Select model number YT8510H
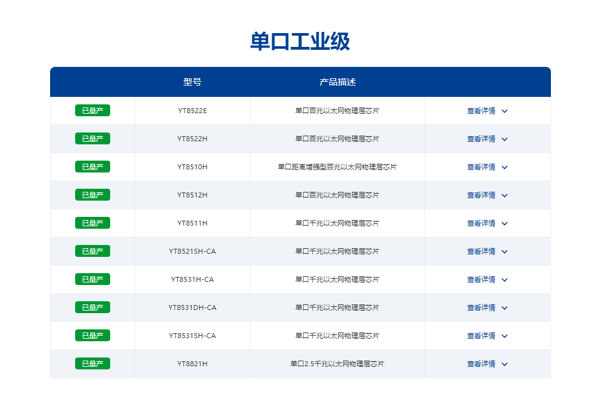601x400 pixels. [192, 167]
